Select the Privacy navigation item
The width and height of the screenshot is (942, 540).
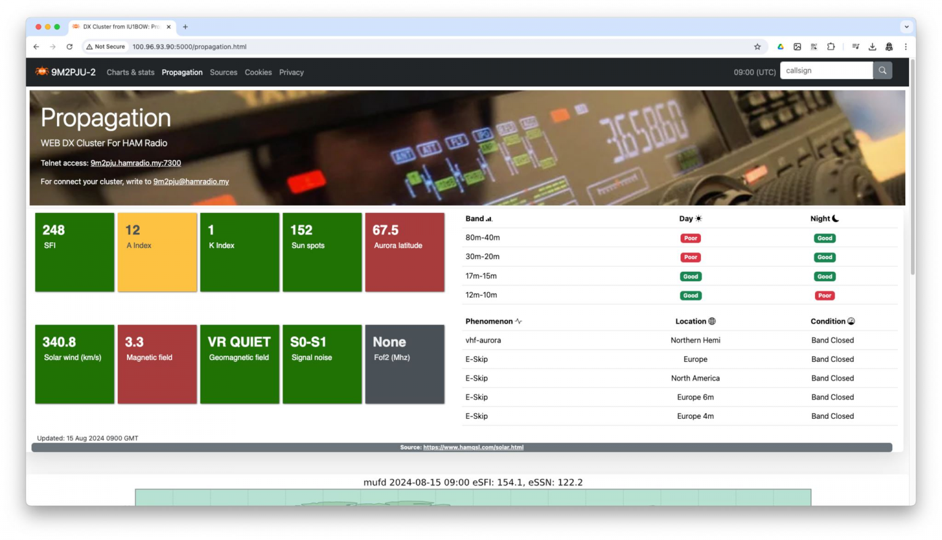(291, 72)
